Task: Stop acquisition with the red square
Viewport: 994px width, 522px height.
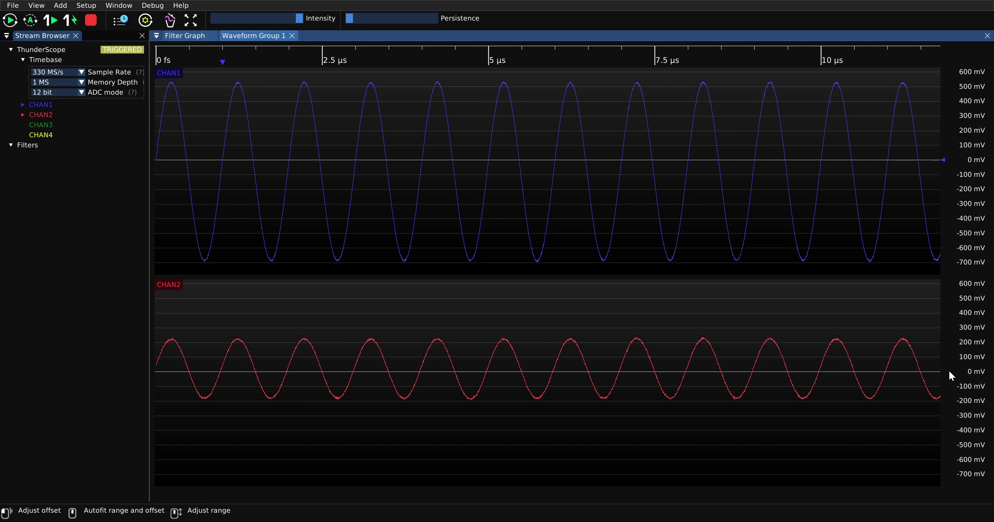Action: [91, 20]
